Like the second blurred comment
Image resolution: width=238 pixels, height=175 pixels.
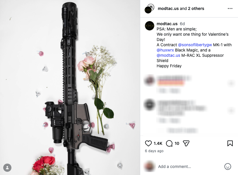(x=231, y=110)
